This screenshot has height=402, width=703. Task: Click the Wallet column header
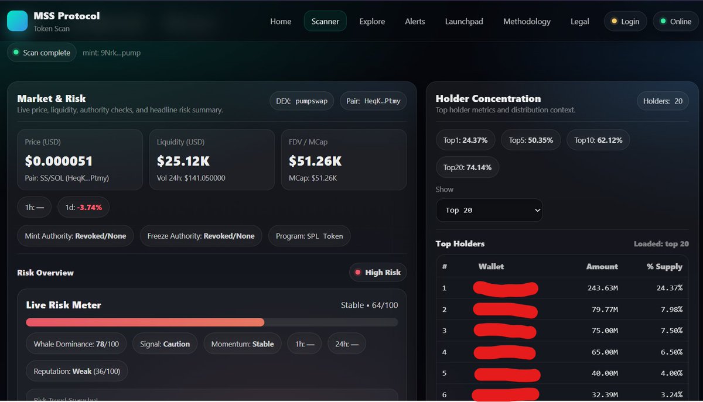pos(491,266)
